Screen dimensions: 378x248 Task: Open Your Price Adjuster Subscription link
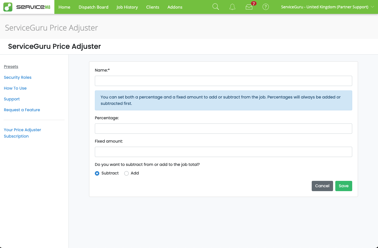pos(22,133)
